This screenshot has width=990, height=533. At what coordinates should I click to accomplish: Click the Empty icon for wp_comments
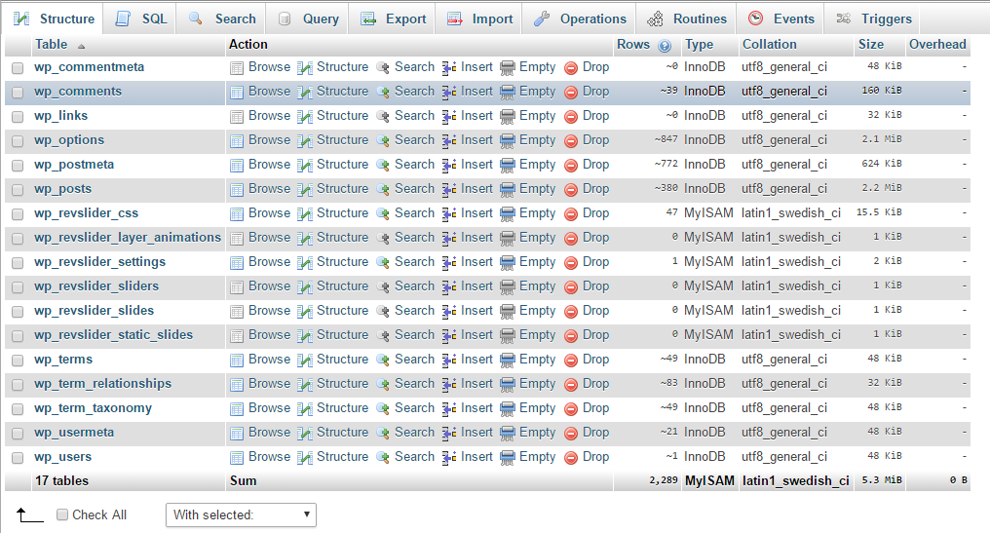(x=507, y=93)
